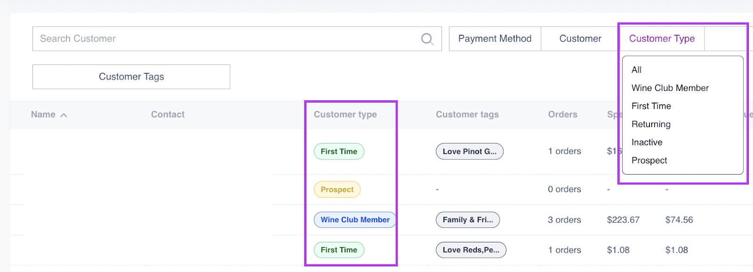
Task: Sort by Customer type column header
Action: click(x=345, y=114)
